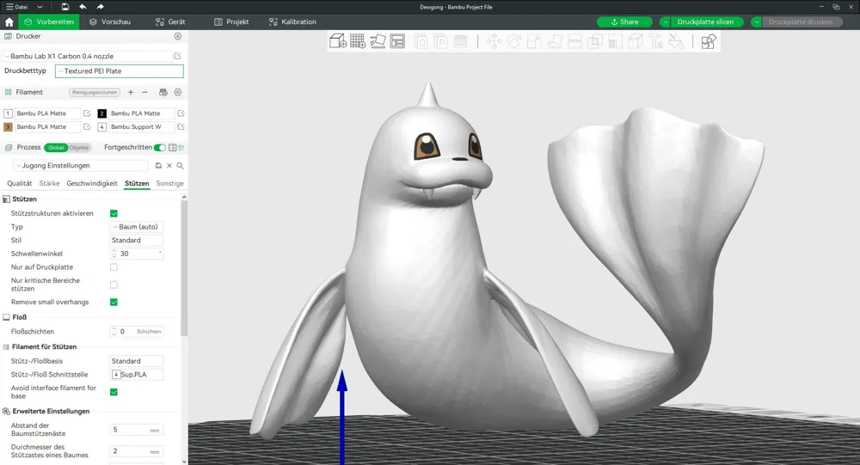Click the Redo arrow in title bar
The height and width of the screenshot is (465, 860).
pos(100,7)
